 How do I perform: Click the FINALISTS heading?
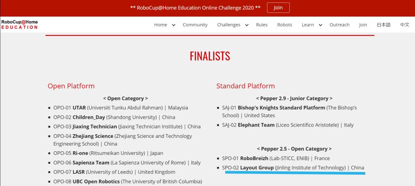coord(210,56)
